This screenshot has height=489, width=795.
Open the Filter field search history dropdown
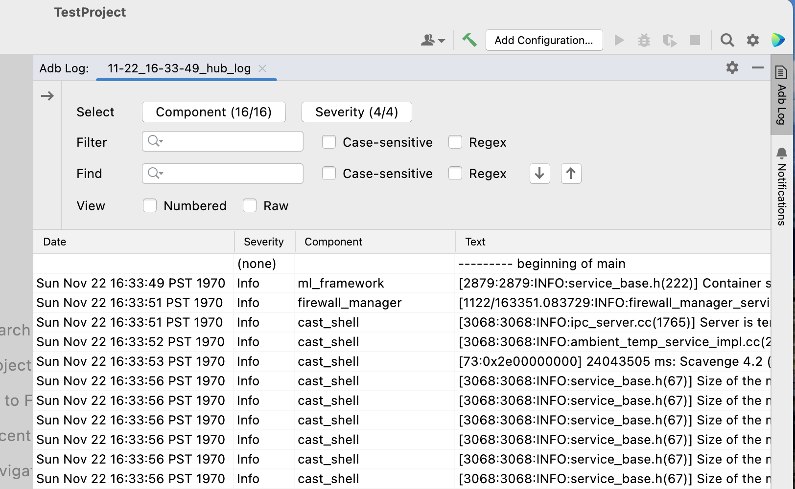(155, 141)
